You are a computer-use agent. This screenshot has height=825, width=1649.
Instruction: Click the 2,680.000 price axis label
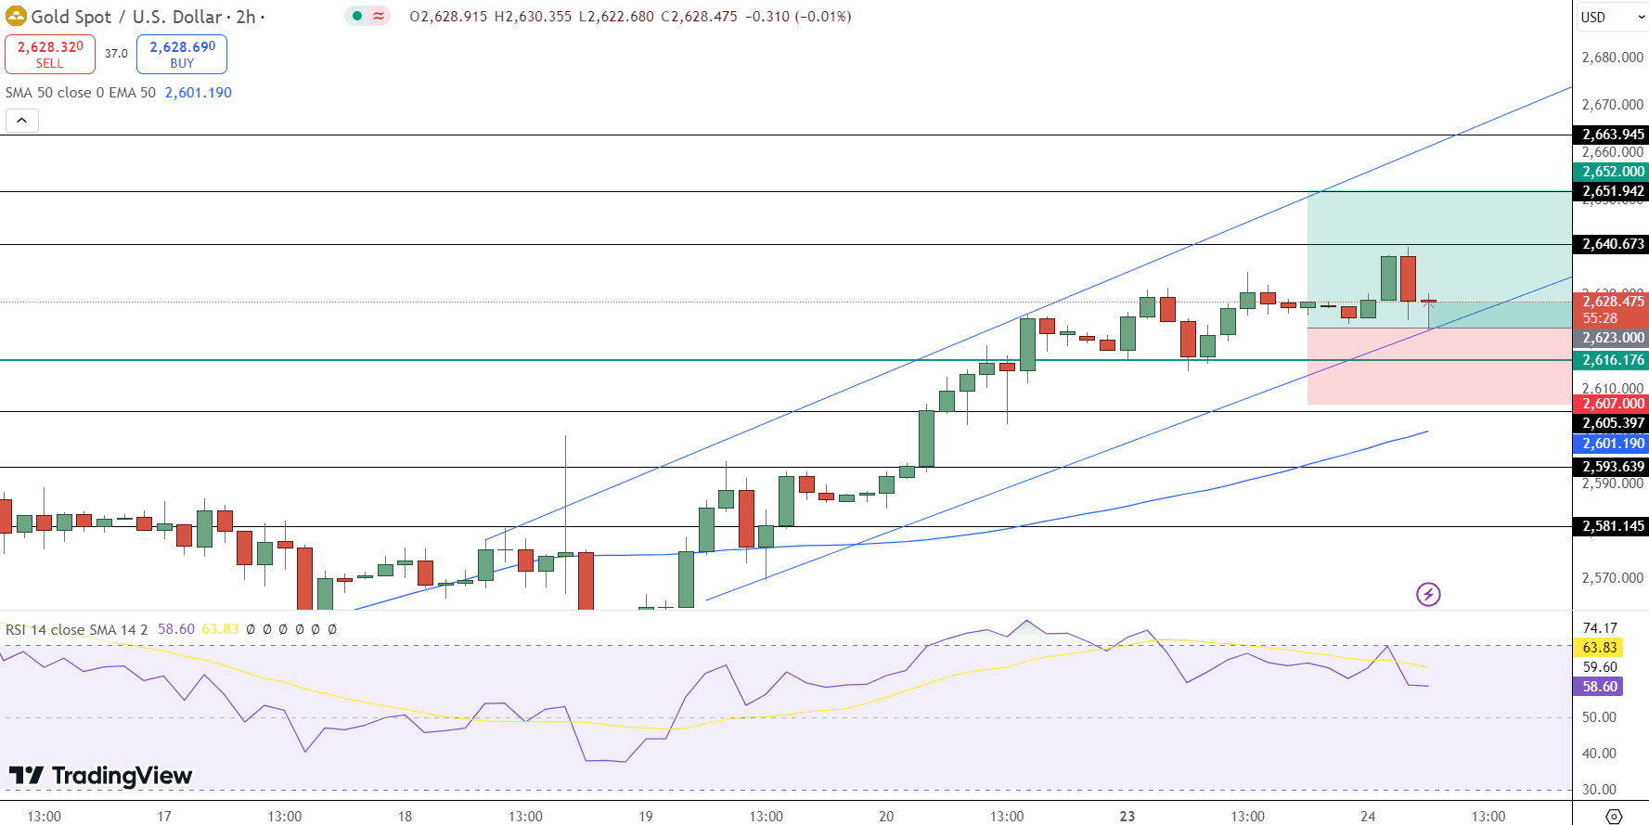(x=1613, y=58)
